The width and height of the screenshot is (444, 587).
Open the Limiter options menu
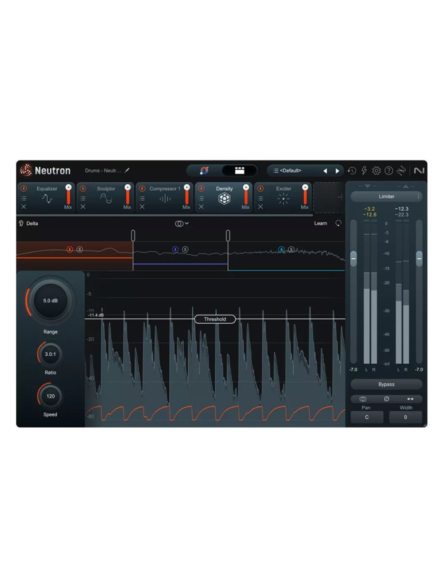(419, 196)
